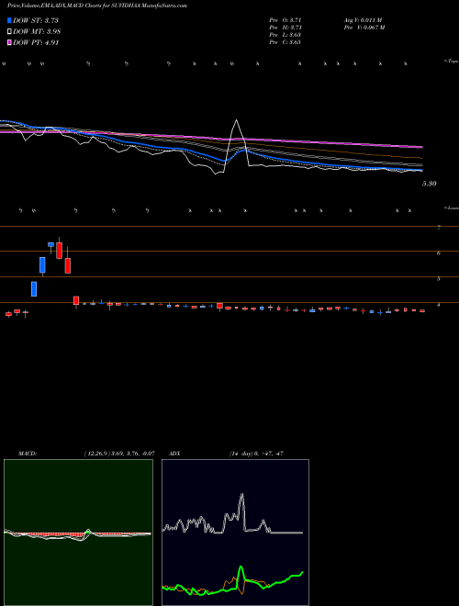Click the price axis label 4
This screenshot has height=606, width=459.
(439, 305)
